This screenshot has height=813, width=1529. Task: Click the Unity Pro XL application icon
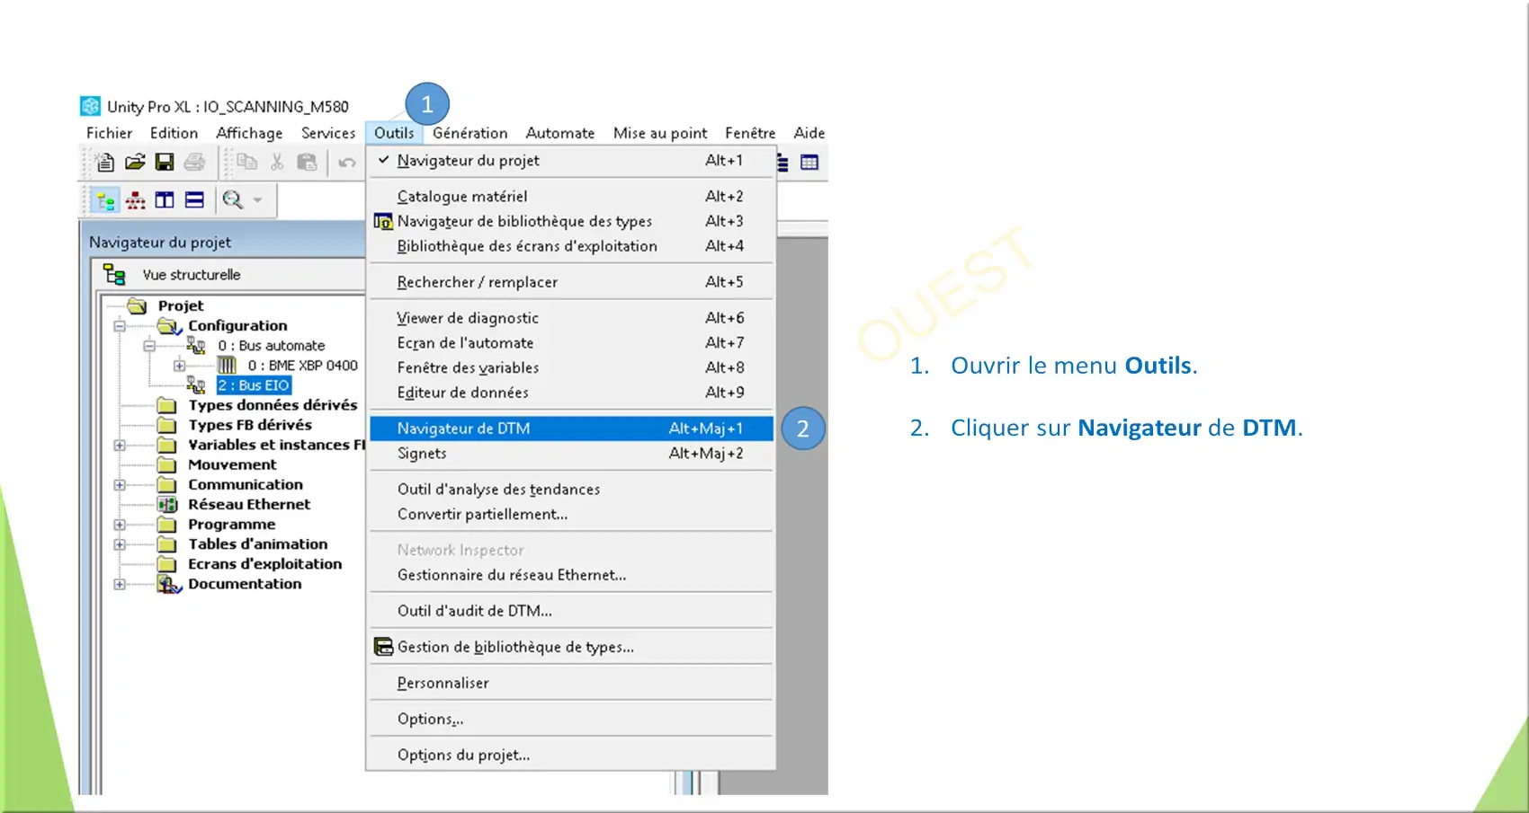point(90,106)
